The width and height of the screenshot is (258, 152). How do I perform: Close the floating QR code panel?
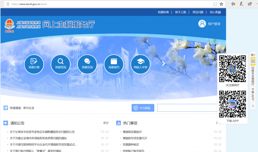(253, 106)
